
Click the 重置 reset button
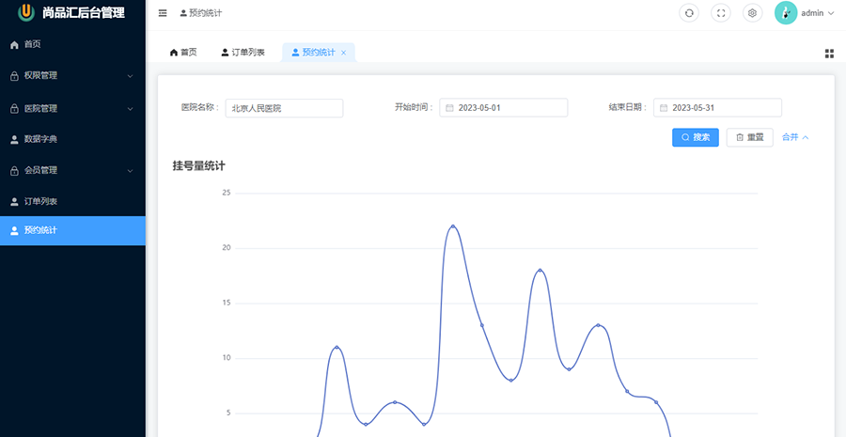pos(750,137)
